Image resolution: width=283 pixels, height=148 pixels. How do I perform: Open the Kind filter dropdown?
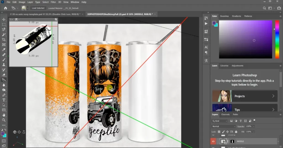pyautogui.click(x=220, y=121)
